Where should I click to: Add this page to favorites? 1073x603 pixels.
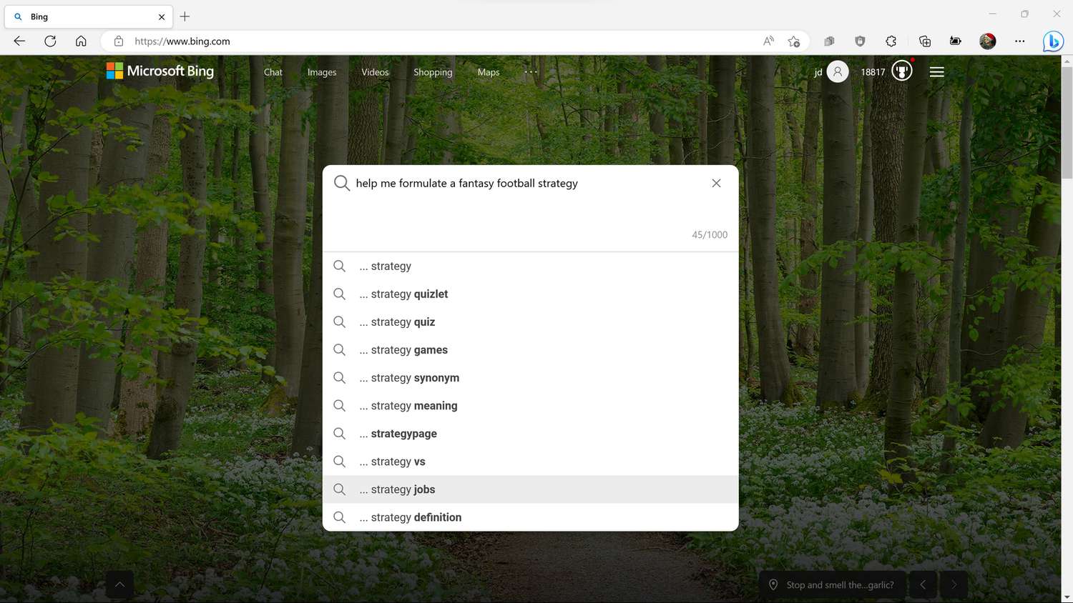pyautogui.click(x=793, y=41)
